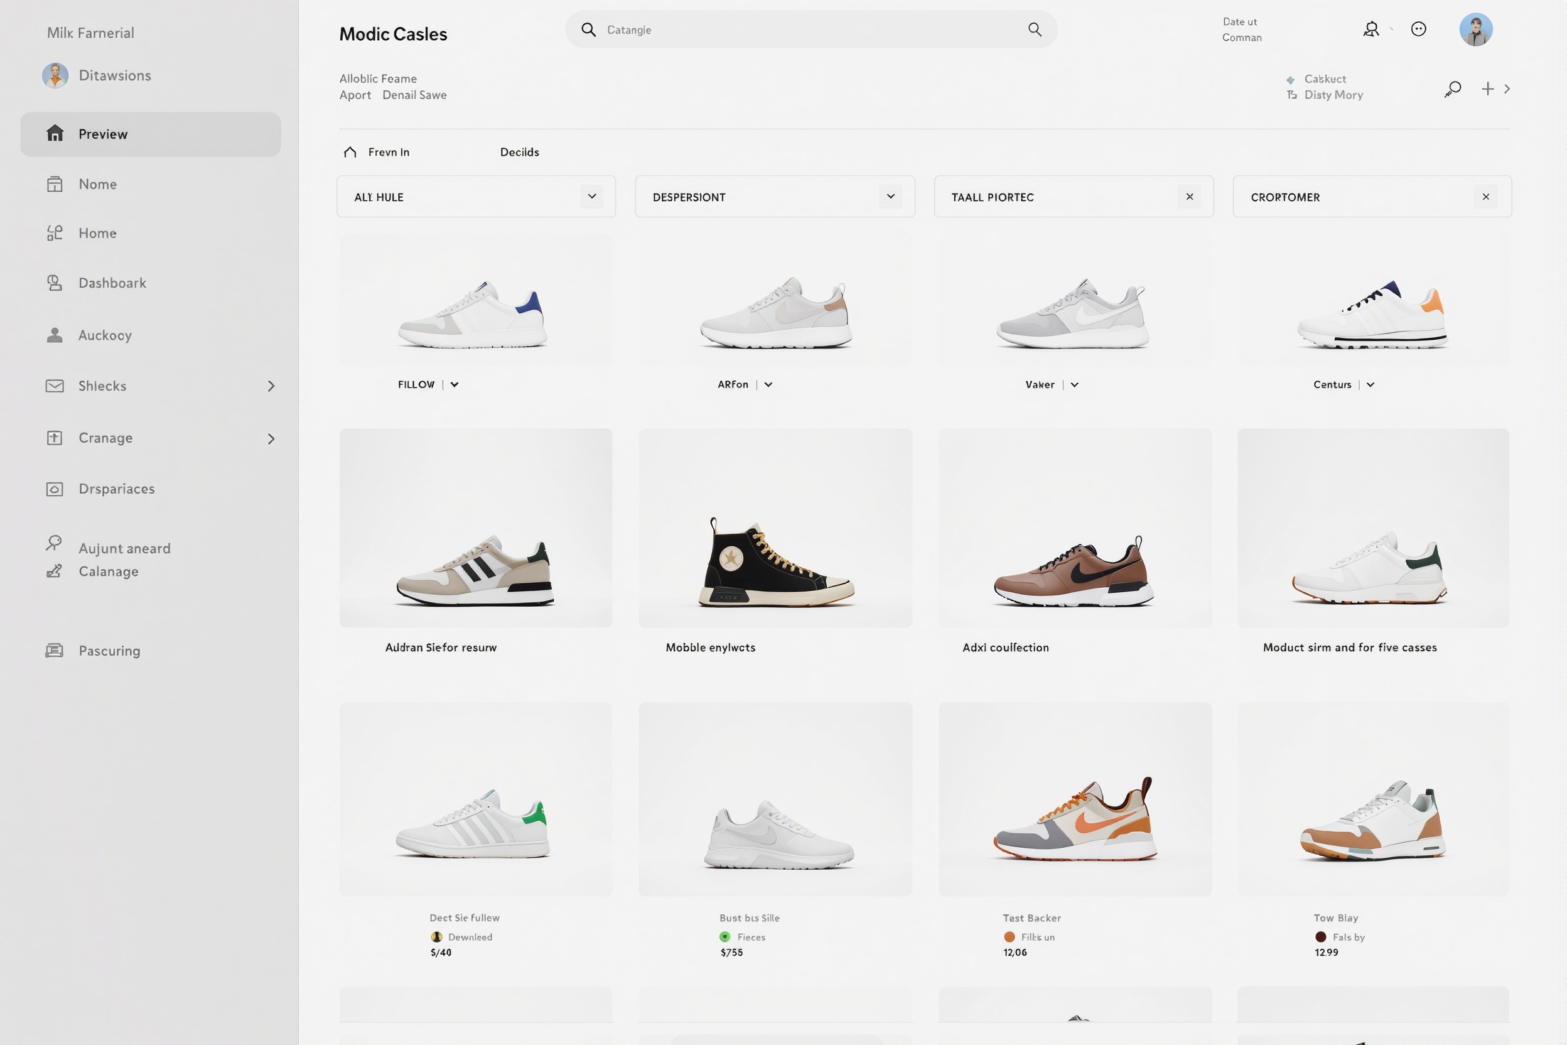This screenshot has width=1567, height=1045.
Task: Expand the Centurs product dropdown arrow
Action: [x=1370, y=384]
